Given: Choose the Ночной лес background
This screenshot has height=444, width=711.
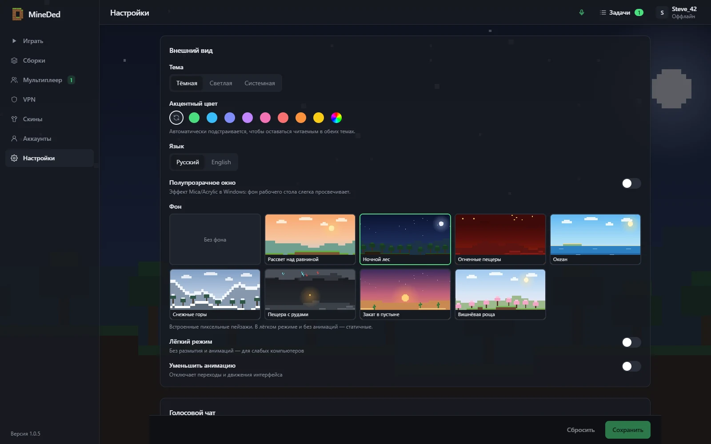Looking at the screenshot, I should point(405,239).
